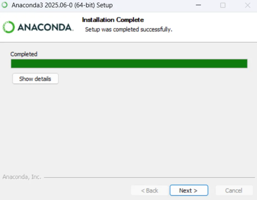257x200 pixels.
Task: Click the green Anaconda ring logo in header
Action: (9, 27)
